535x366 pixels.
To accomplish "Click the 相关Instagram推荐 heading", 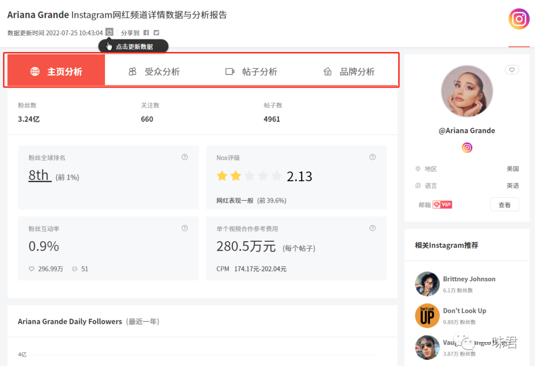I will tap(446, 245).
